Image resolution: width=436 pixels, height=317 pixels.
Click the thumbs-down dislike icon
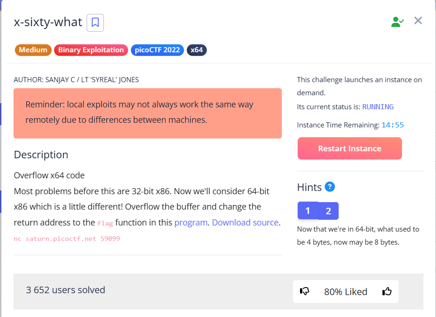tap(305, 291)
